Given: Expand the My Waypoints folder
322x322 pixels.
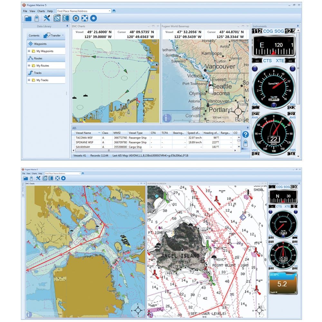Looking at the screenshot, I should [x=29, y=51].
